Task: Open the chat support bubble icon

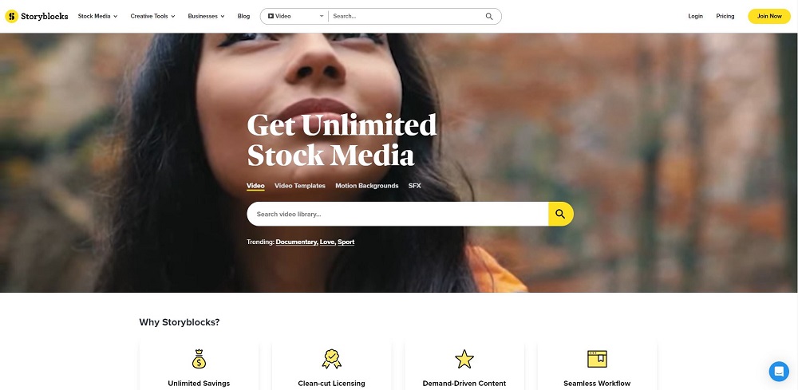Action: [x=779, y=372]
